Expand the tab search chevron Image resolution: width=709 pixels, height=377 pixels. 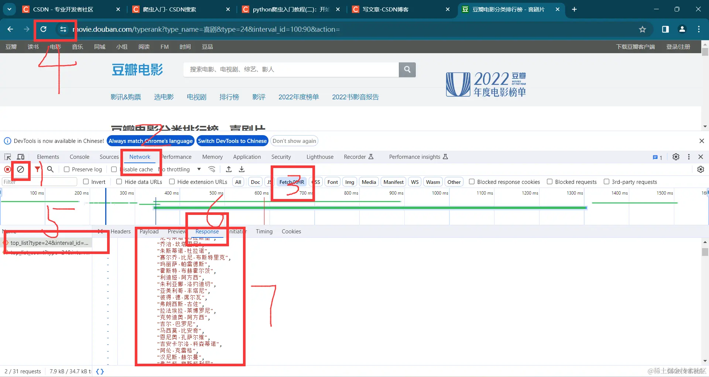(9, 9)
